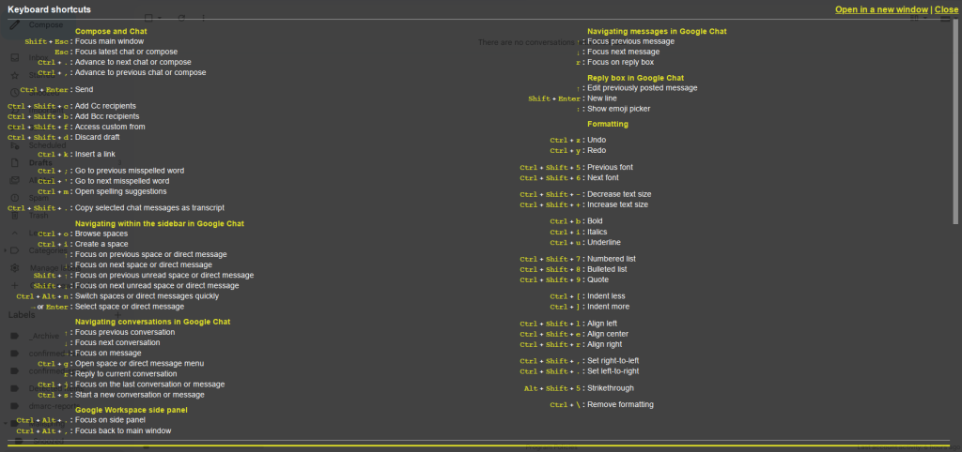Image resolution: width=962 pixels, height=452 pixels.
Task: Click 'Open space or direct message menu' text
Action: coord(139,363)
